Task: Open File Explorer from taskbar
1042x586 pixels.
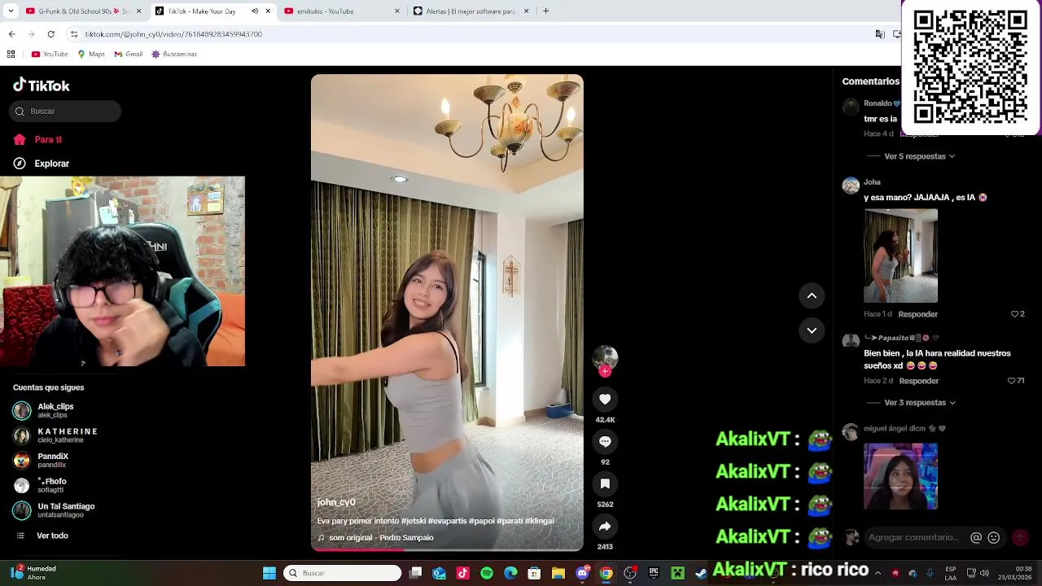Action: pos(558,573)
